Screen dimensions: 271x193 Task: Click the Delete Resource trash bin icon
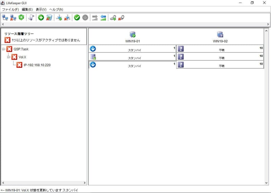click(x=49, y=18)
